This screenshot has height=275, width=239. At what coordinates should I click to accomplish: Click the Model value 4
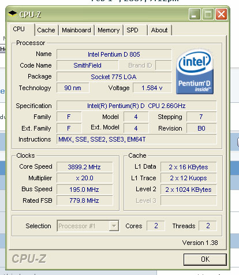(x=136, y=117)
